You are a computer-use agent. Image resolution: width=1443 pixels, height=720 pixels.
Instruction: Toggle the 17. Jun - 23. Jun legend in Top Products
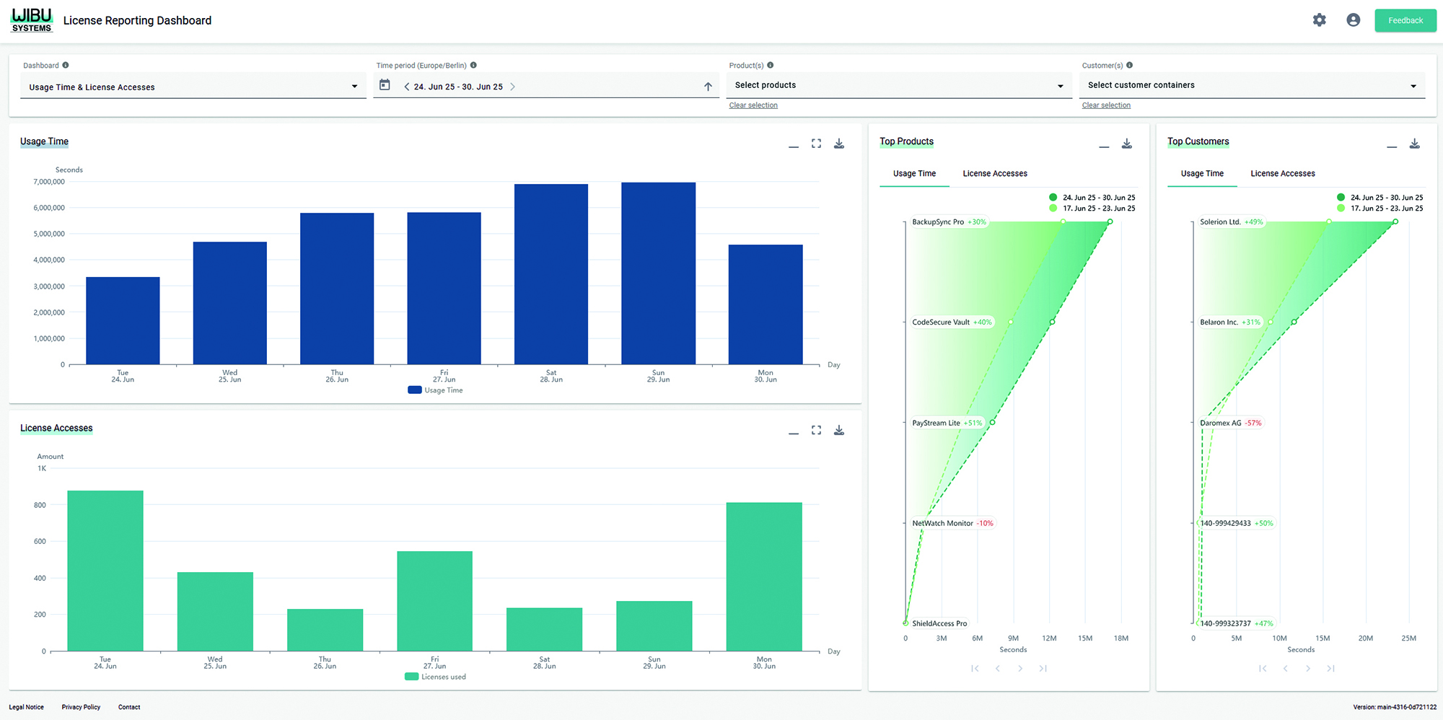[x=1096, y=208]
